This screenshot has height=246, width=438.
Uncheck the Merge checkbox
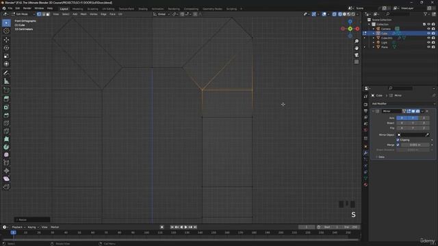(x=398, y=145)
